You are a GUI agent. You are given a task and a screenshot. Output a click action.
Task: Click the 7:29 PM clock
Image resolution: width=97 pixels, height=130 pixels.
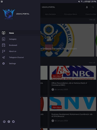[93, 2]
